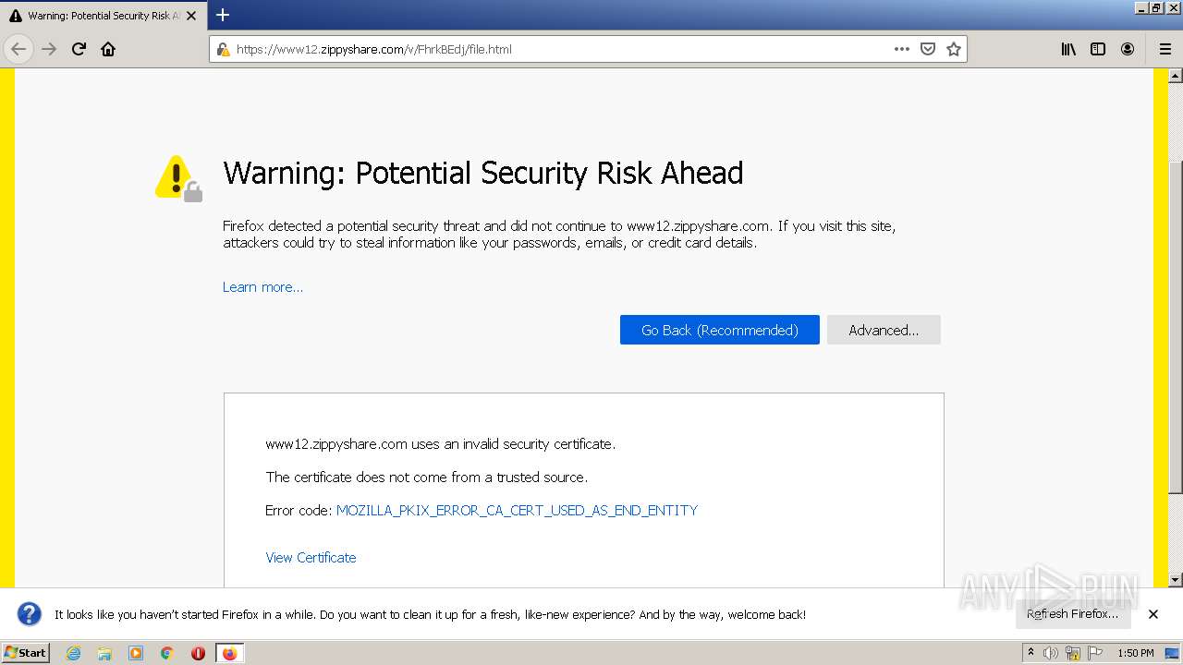
Task: Launch Chrome from the taskbar
Action: [x=166, y=653]
